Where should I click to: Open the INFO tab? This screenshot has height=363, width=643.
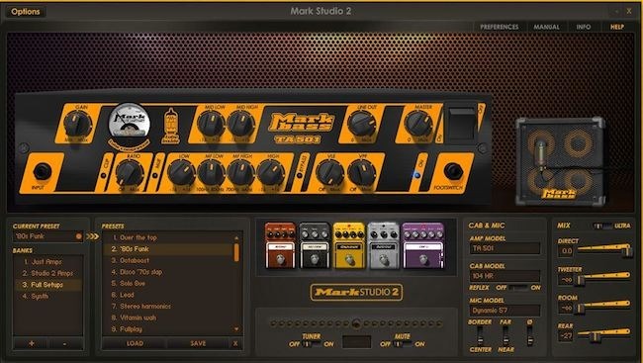(x=583, y=27)
